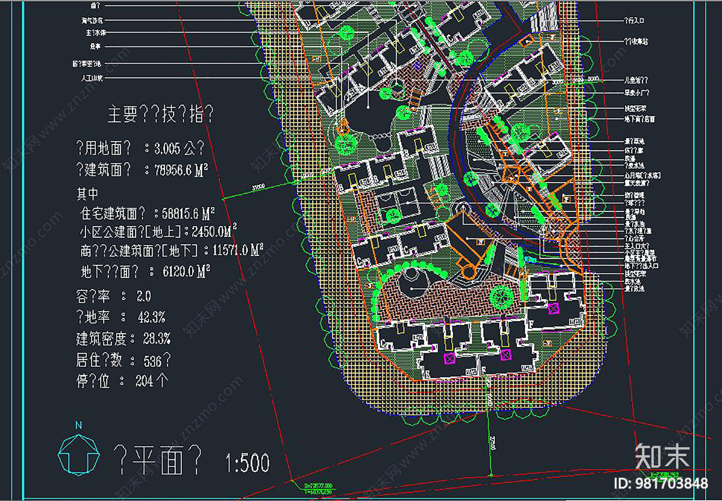Click the '住宅建筑面?' label

coord(113,213)
